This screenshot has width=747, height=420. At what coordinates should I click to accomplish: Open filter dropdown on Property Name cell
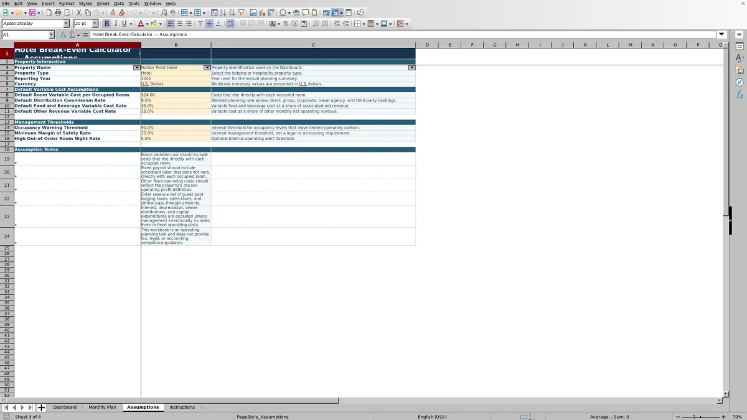click(x=137, y=67)
